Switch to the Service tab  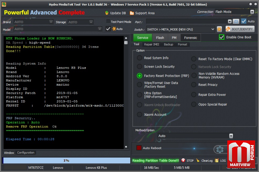(143, 38)
